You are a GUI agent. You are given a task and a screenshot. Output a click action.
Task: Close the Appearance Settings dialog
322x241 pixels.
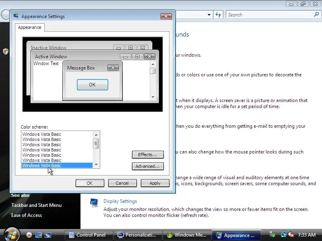tap(166, 16)
